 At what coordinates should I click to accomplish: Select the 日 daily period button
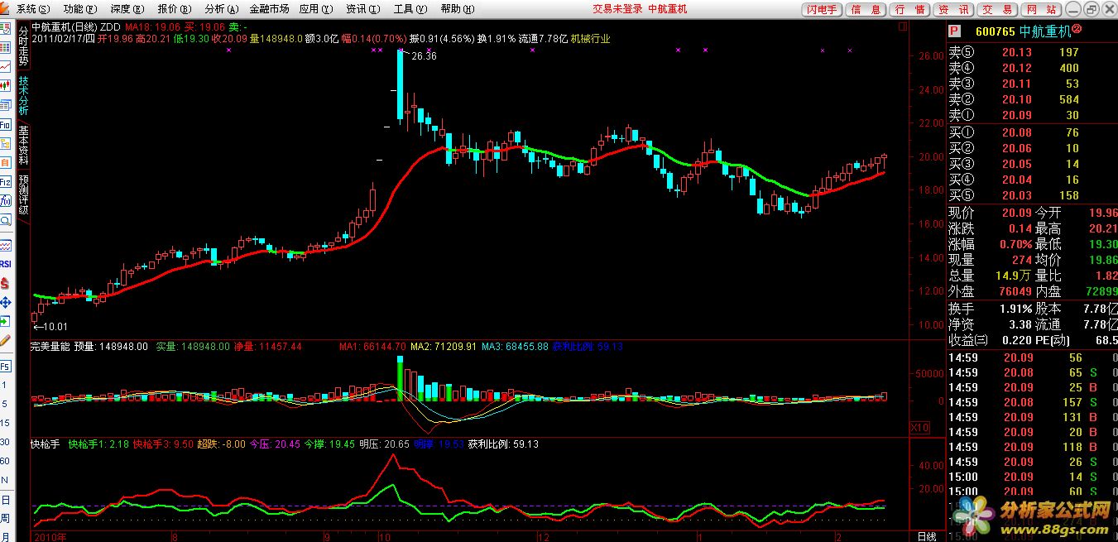point(5,500)
